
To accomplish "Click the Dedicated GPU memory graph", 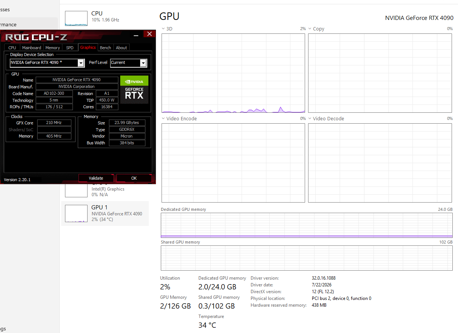I will [307, 225].
